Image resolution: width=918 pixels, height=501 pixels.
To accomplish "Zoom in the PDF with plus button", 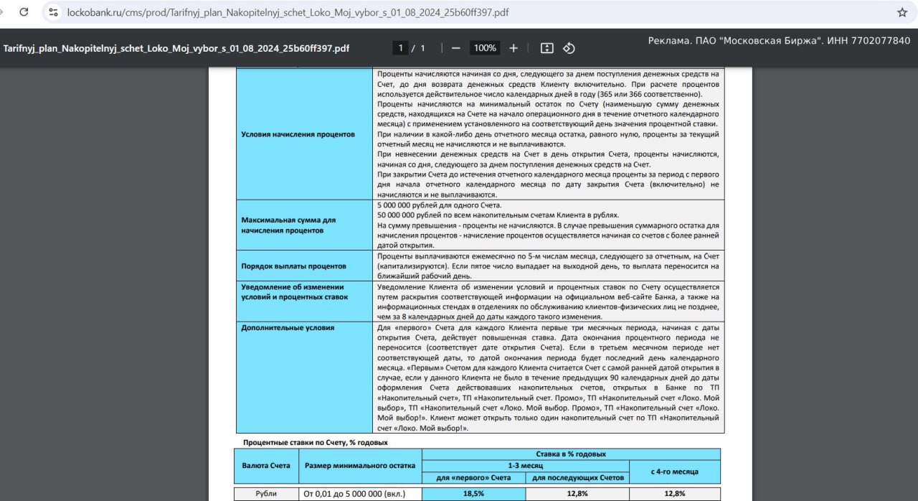I will tap(514, 48).
